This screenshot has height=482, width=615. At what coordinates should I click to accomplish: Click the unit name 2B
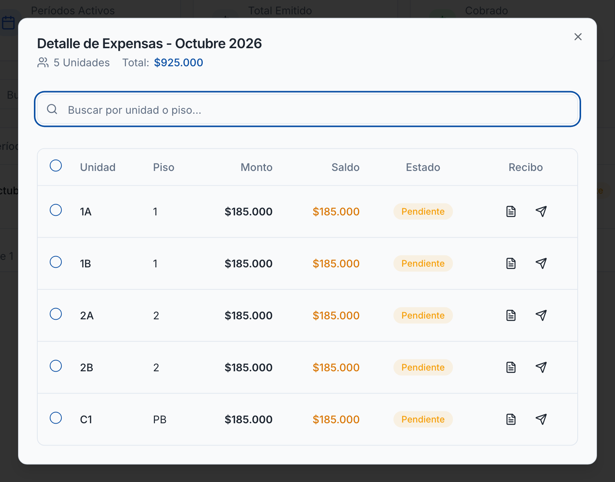point(87,368)
